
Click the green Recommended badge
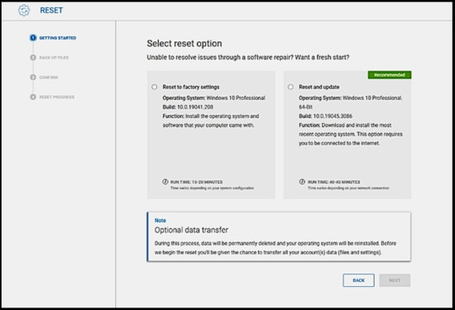(x=390, y=75)
